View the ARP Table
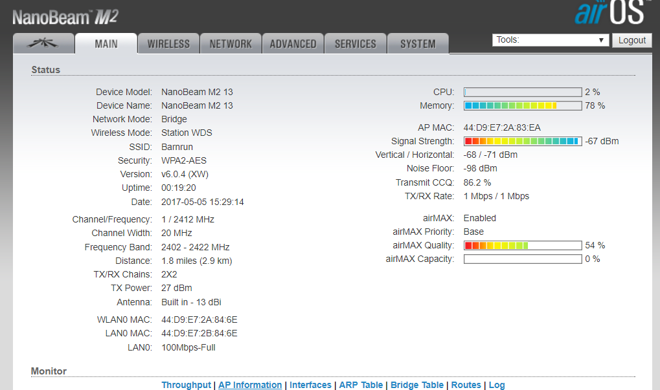This screenshot has width=660, height=390. click(x=361, y=385)
